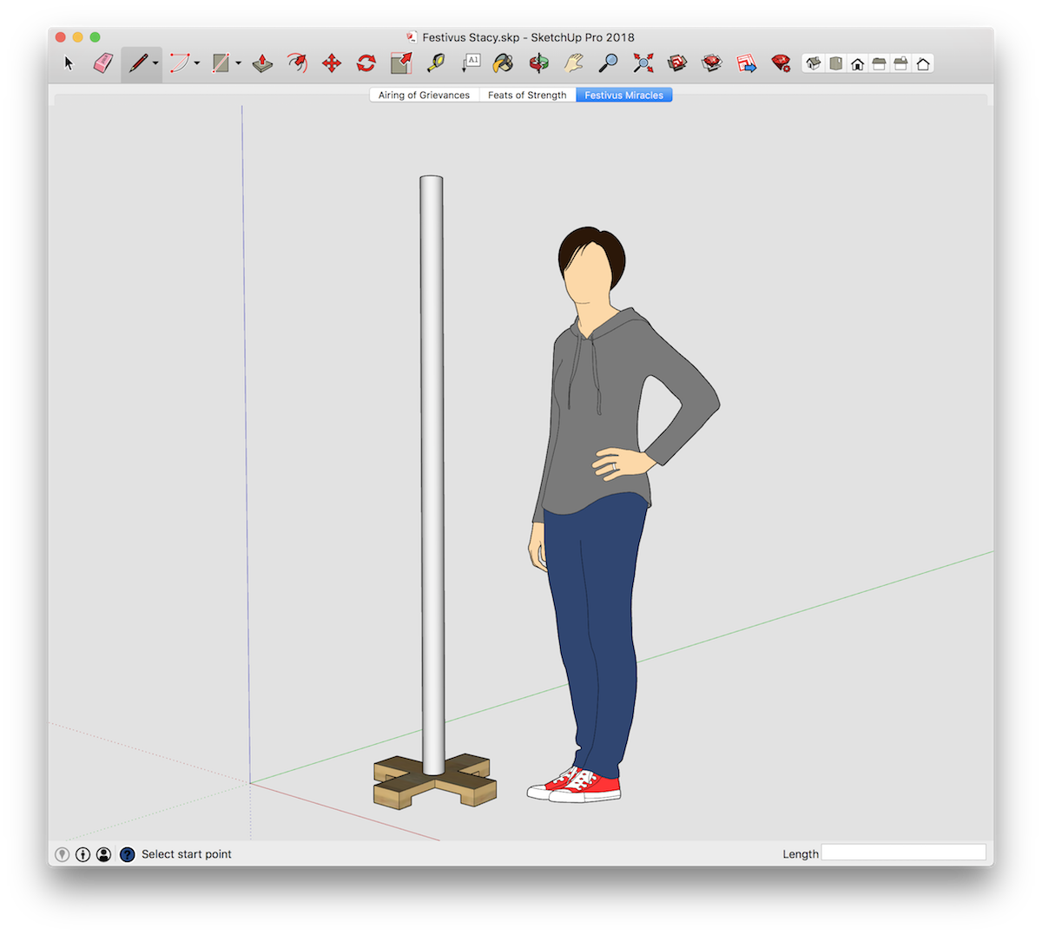Switch to the Move tool
1042x935 pixels.
[332, 63]
